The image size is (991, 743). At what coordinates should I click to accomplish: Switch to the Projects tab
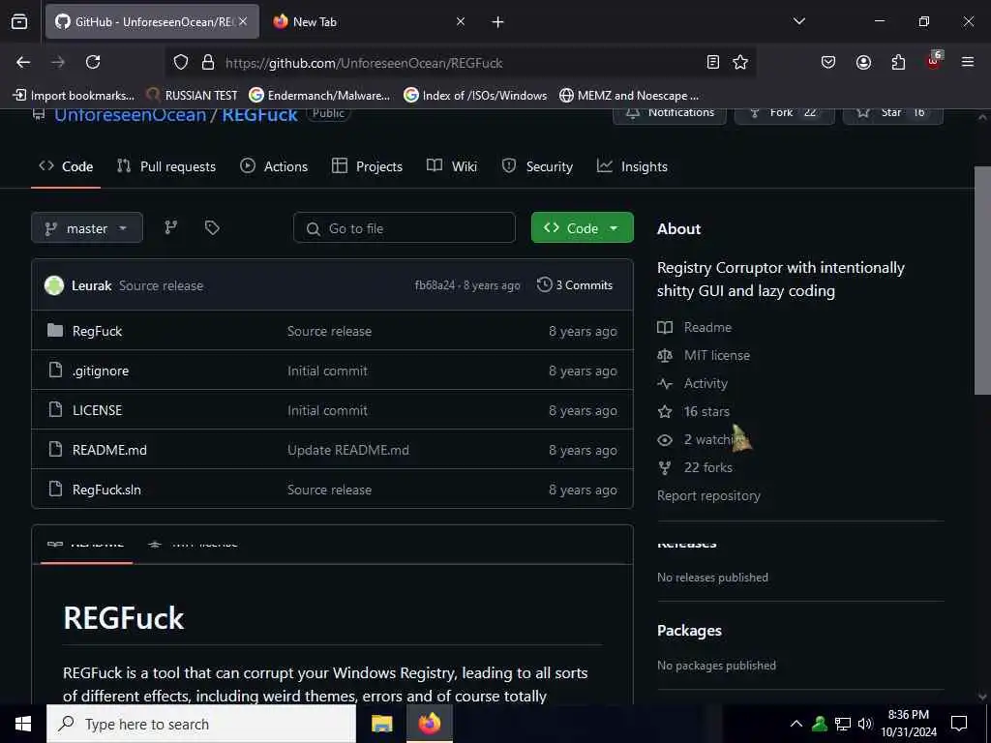tap(367, 166)
